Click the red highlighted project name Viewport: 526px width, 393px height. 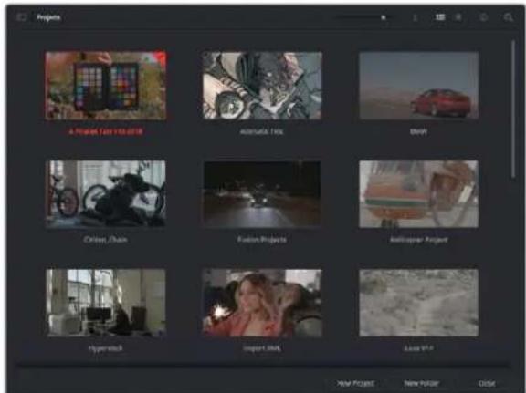[106, 131]
